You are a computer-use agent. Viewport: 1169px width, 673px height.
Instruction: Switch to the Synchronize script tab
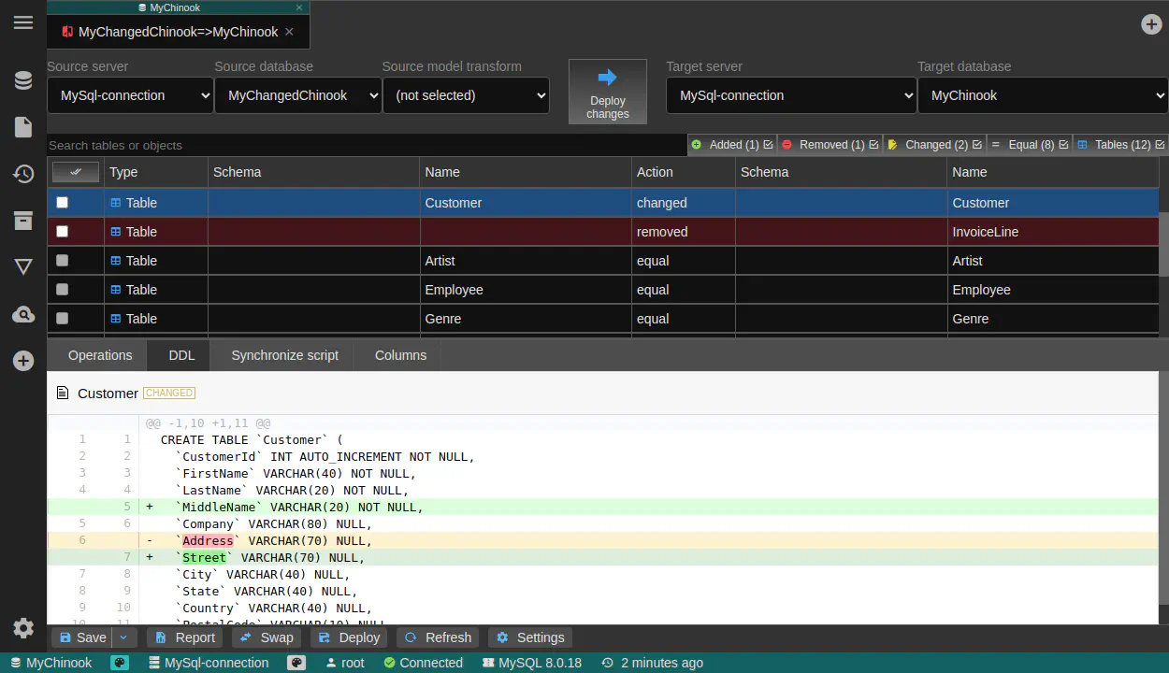coord(284,355)
